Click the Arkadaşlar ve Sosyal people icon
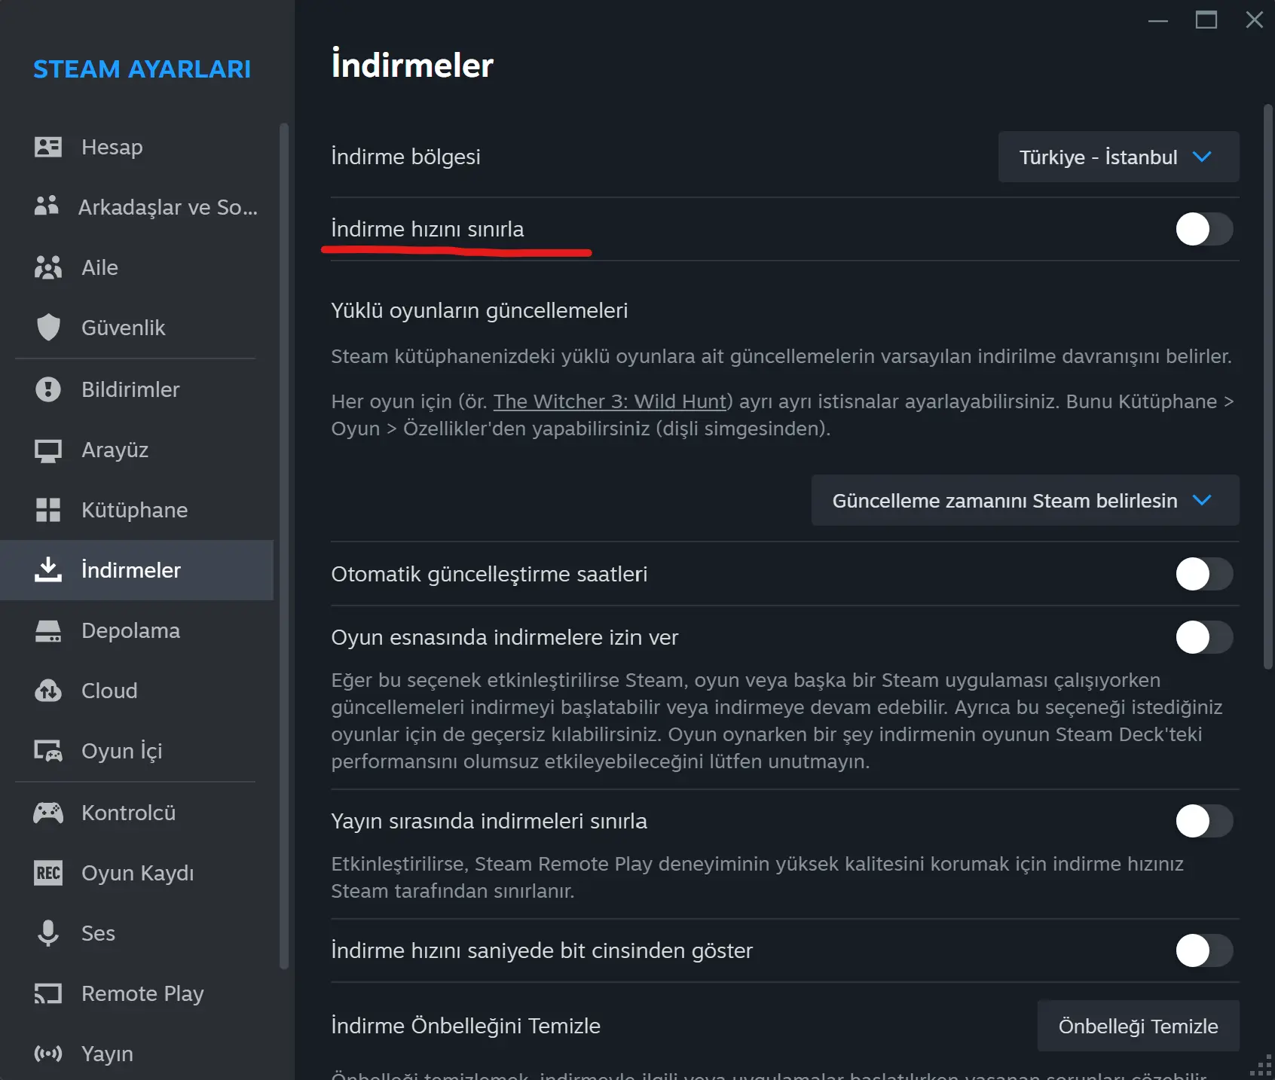This screenshot has height=1080, width=1275. coord(47,206)
